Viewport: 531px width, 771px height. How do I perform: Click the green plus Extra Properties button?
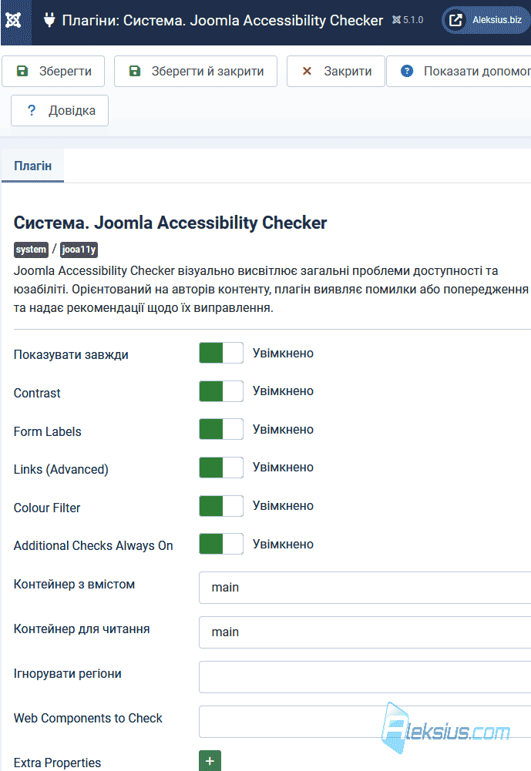(210, 761)
